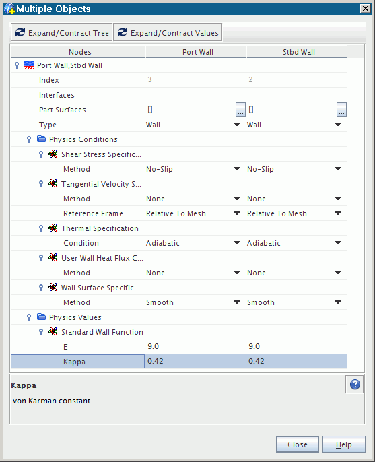Click the Expand/Contract Values button
Image resolution: width=375 pixels, height=462 pixels.
[x=168, y=32]
